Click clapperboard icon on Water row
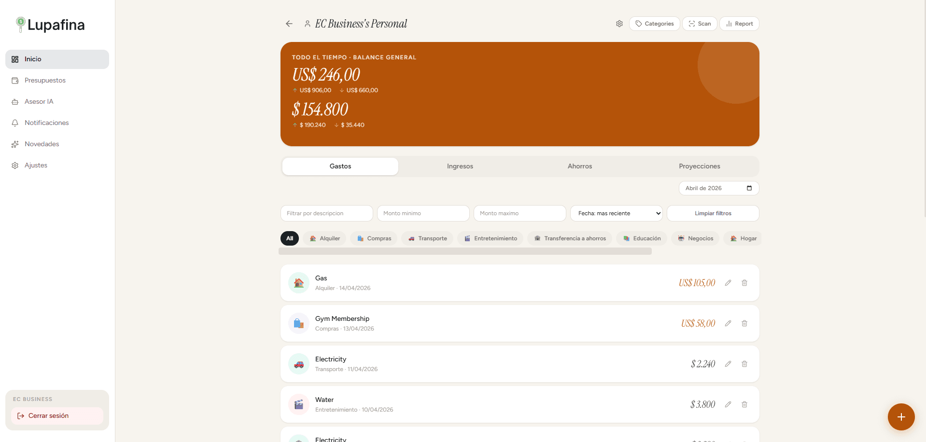This screenshot has width=926, height=442. tap(299, 404)
